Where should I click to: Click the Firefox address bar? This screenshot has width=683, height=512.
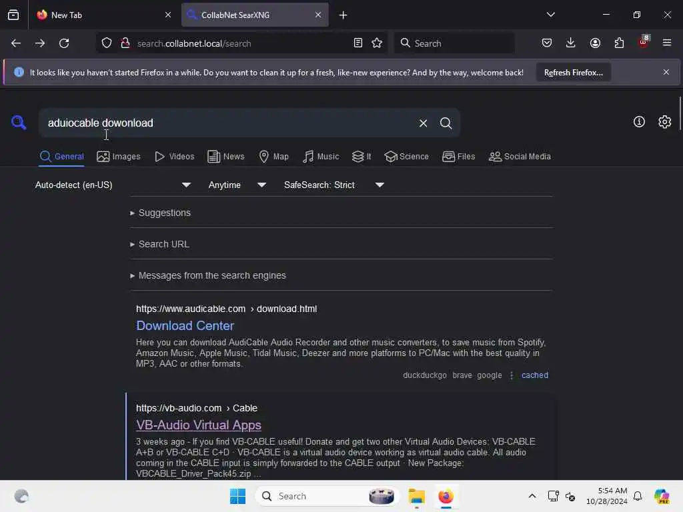tap(241, 43)
